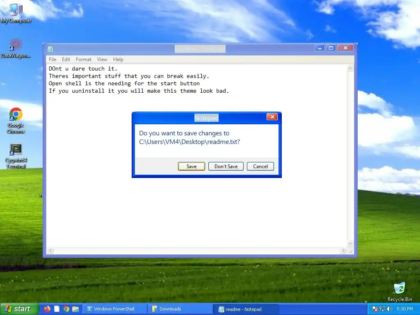Screen dimensions: 420x315
Task: Select the DataWagon desktop shortcut
Action: tap(16, 48)
